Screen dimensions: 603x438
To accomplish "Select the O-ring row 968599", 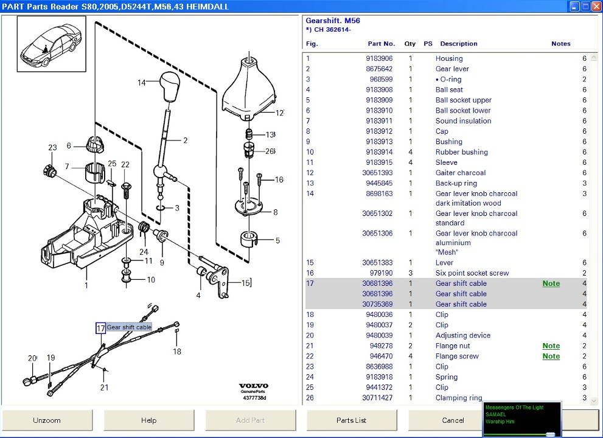I will 446,79.
